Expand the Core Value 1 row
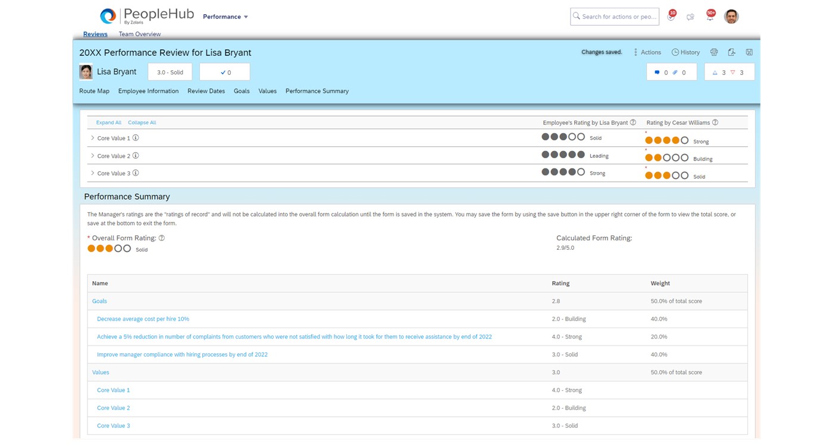The height and width of the screenshot is (446, 833). [93, 138]
